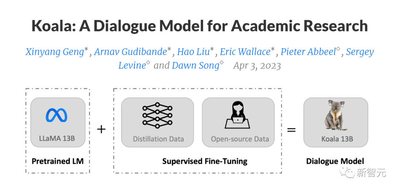This screenshot has height=190, width=399.
Task: Click the Distillation Data label
Action: (158, 139)
